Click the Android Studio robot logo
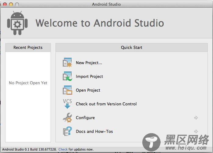The width and height of the screenshot is (213, 153). pyautogui.click(x=17, y=23)
